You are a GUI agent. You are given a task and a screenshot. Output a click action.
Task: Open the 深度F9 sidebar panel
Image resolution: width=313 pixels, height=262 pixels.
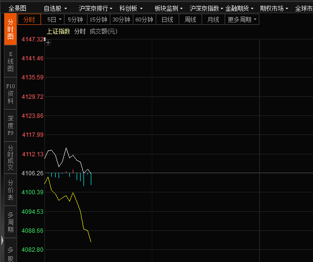click(x=11, y=126)
